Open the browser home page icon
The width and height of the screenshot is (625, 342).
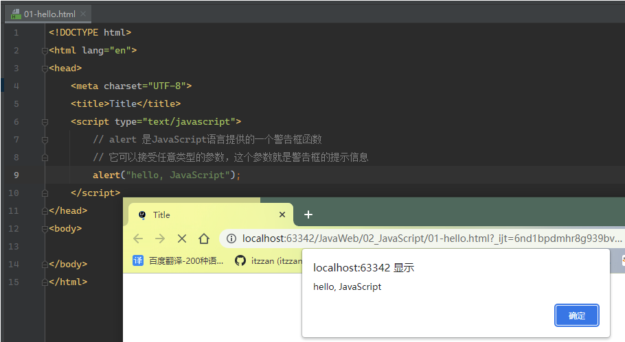click(x=204, y=239)
